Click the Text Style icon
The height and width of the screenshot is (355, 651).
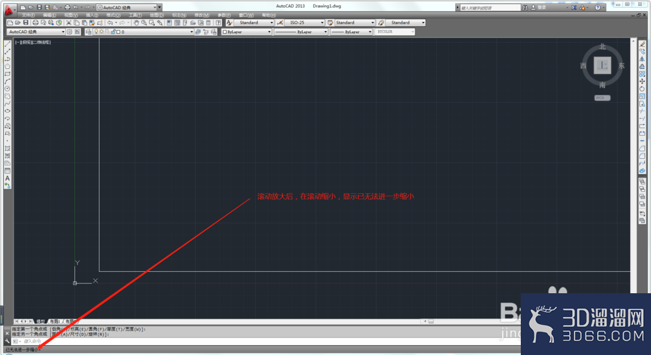coord(229,23)
